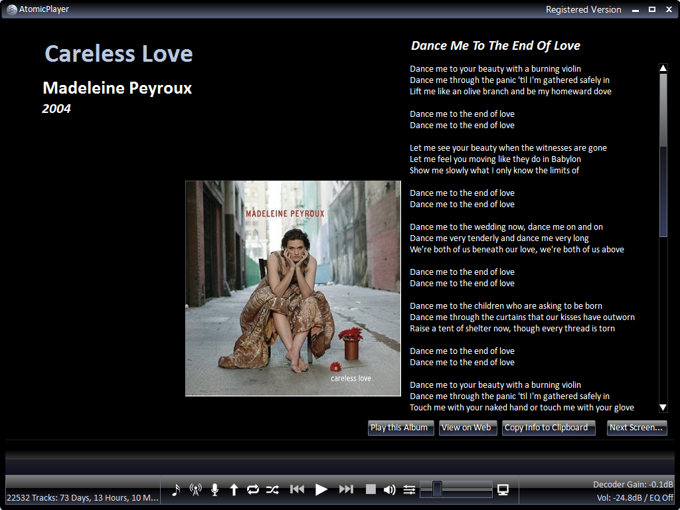Stop playback with the square button
Screen dimensions: 680x510
(x=371, y=489)
